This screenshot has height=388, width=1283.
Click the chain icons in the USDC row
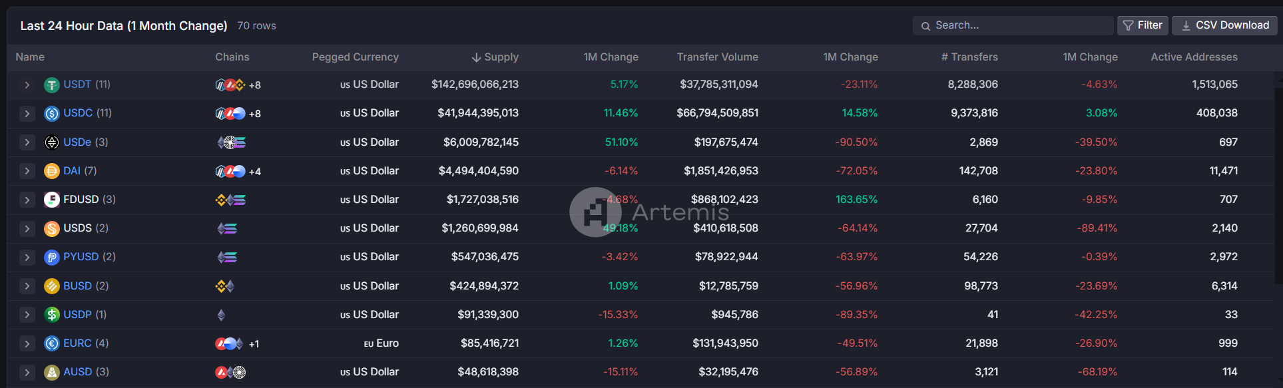coord(230,114)
